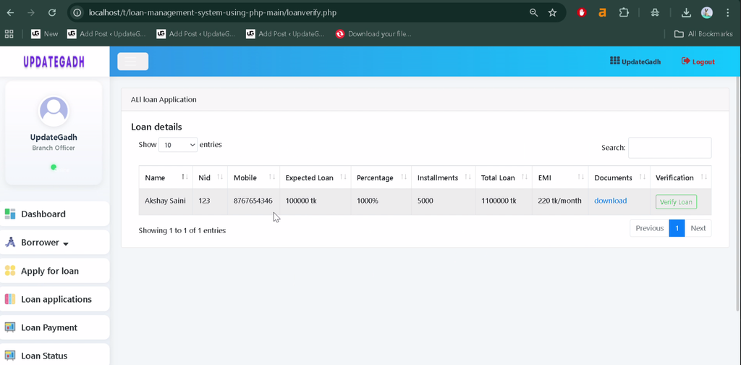
Task: Click the incognito icon in toolbar
Action: click(654, 13)
